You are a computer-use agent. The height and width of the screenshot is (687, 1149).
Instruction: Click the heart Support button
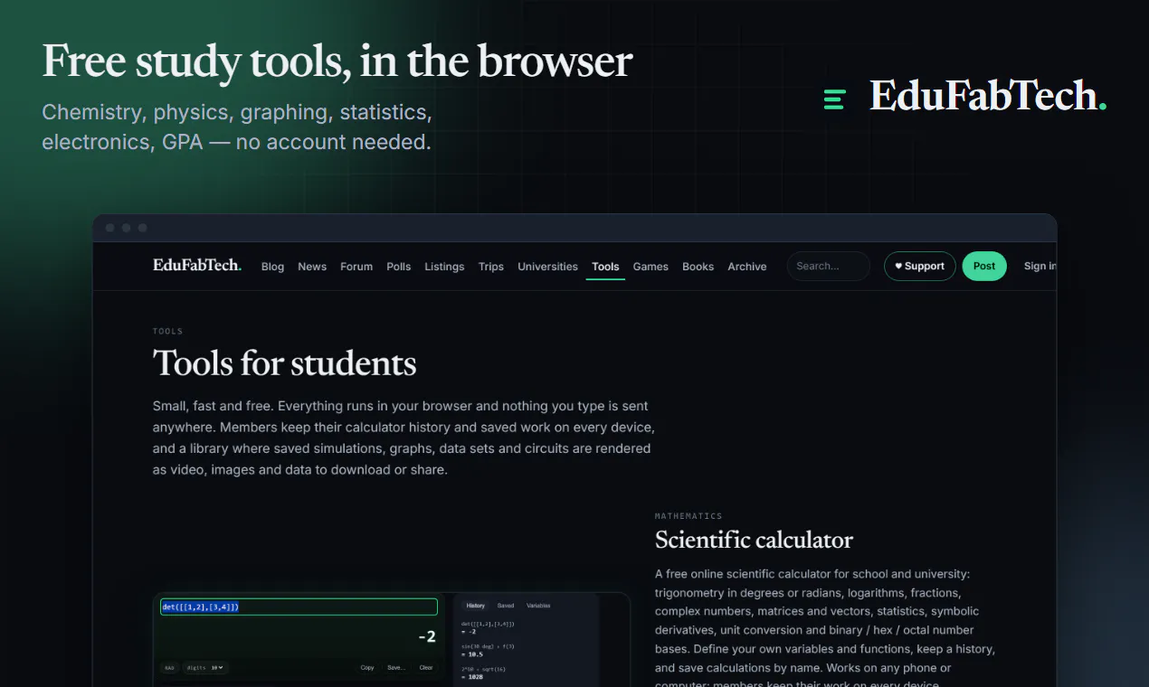[x=919, y=266]
